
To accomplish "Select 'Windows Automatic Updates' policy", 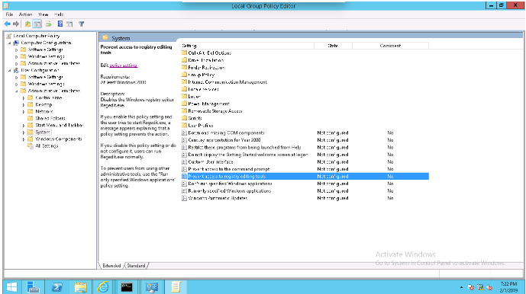I will coord(218,198).
